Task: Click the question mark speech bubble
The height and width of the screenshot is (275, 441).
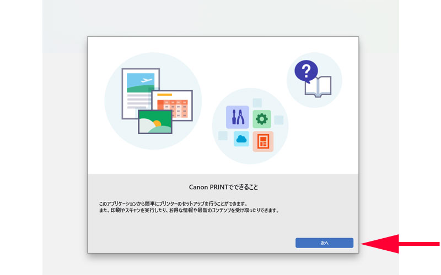Action: (x=306, y=72)
